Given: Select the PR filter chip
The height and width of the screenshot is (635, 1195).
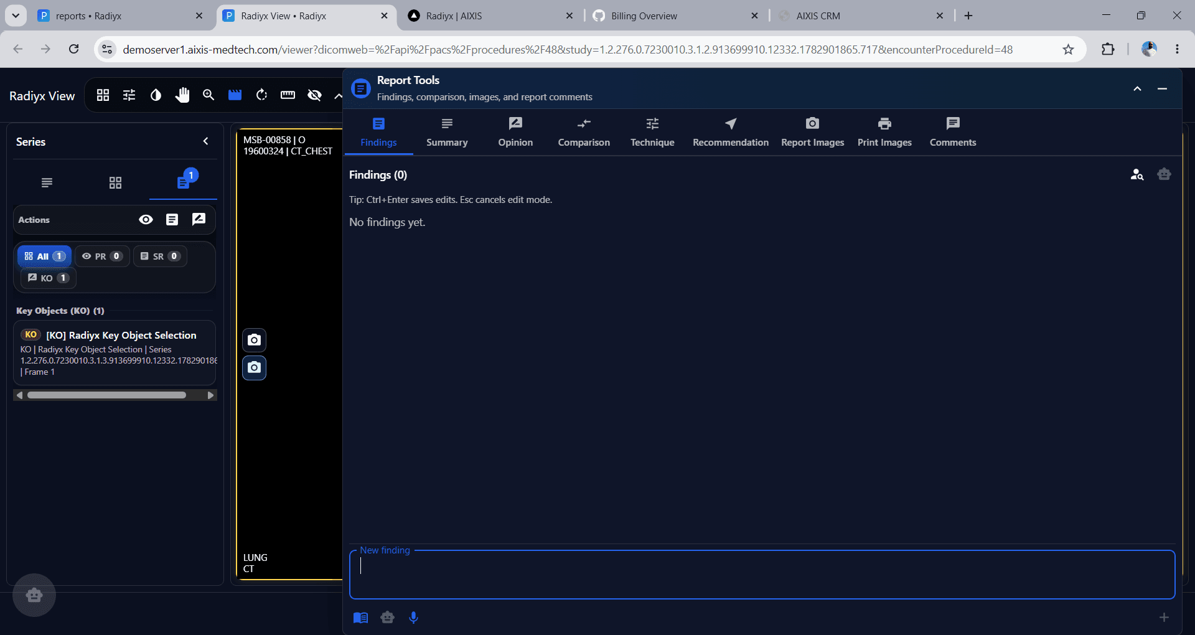Looking at the screenshot, I should (x=102, y=256).
